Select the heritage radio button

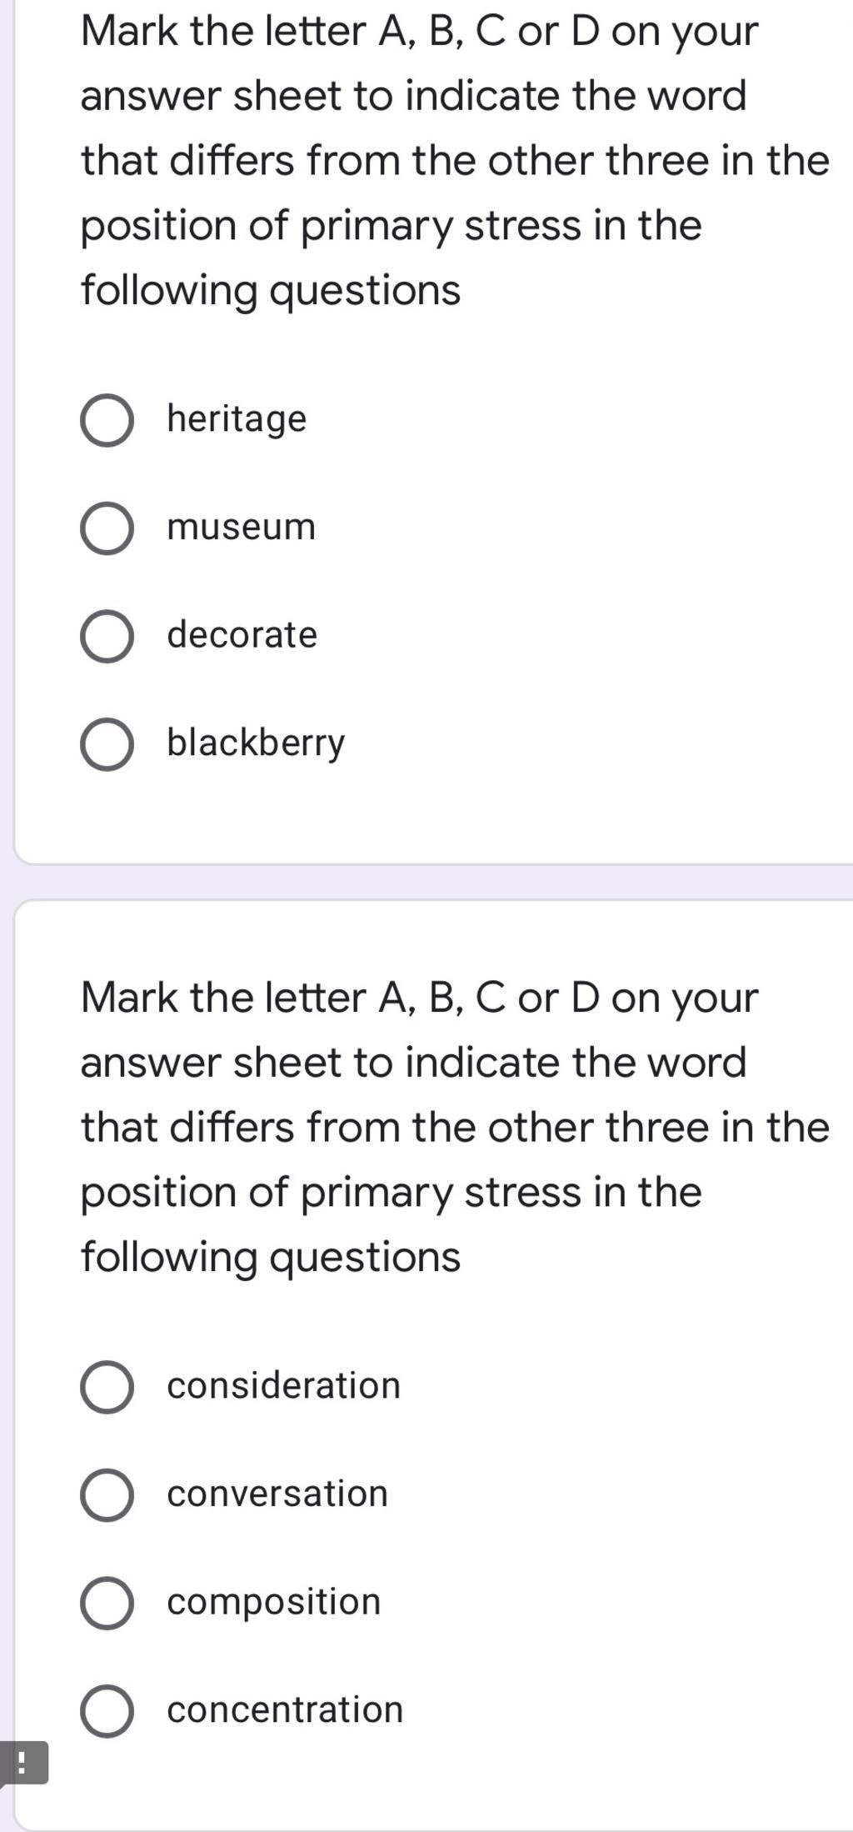[107, 421]
